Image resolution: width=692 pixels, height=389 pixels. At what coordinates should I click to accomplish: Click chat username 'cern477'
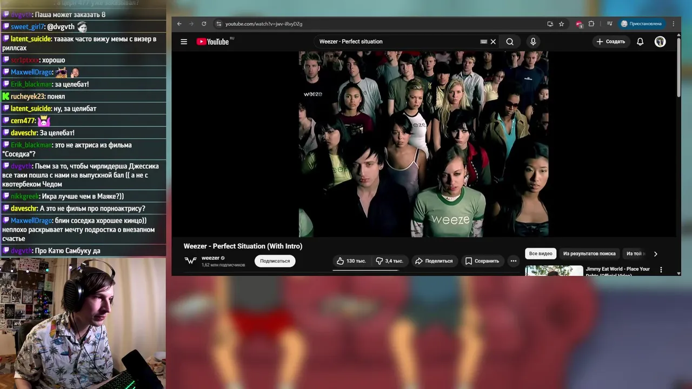[23, 121]
